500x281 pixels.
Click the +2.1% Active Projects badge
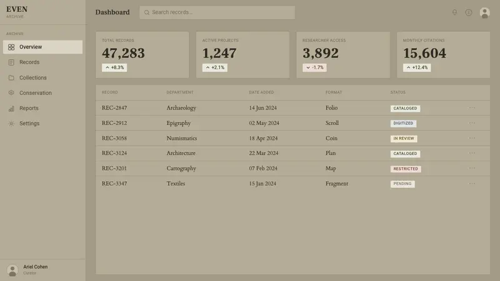tap(215, 67)
